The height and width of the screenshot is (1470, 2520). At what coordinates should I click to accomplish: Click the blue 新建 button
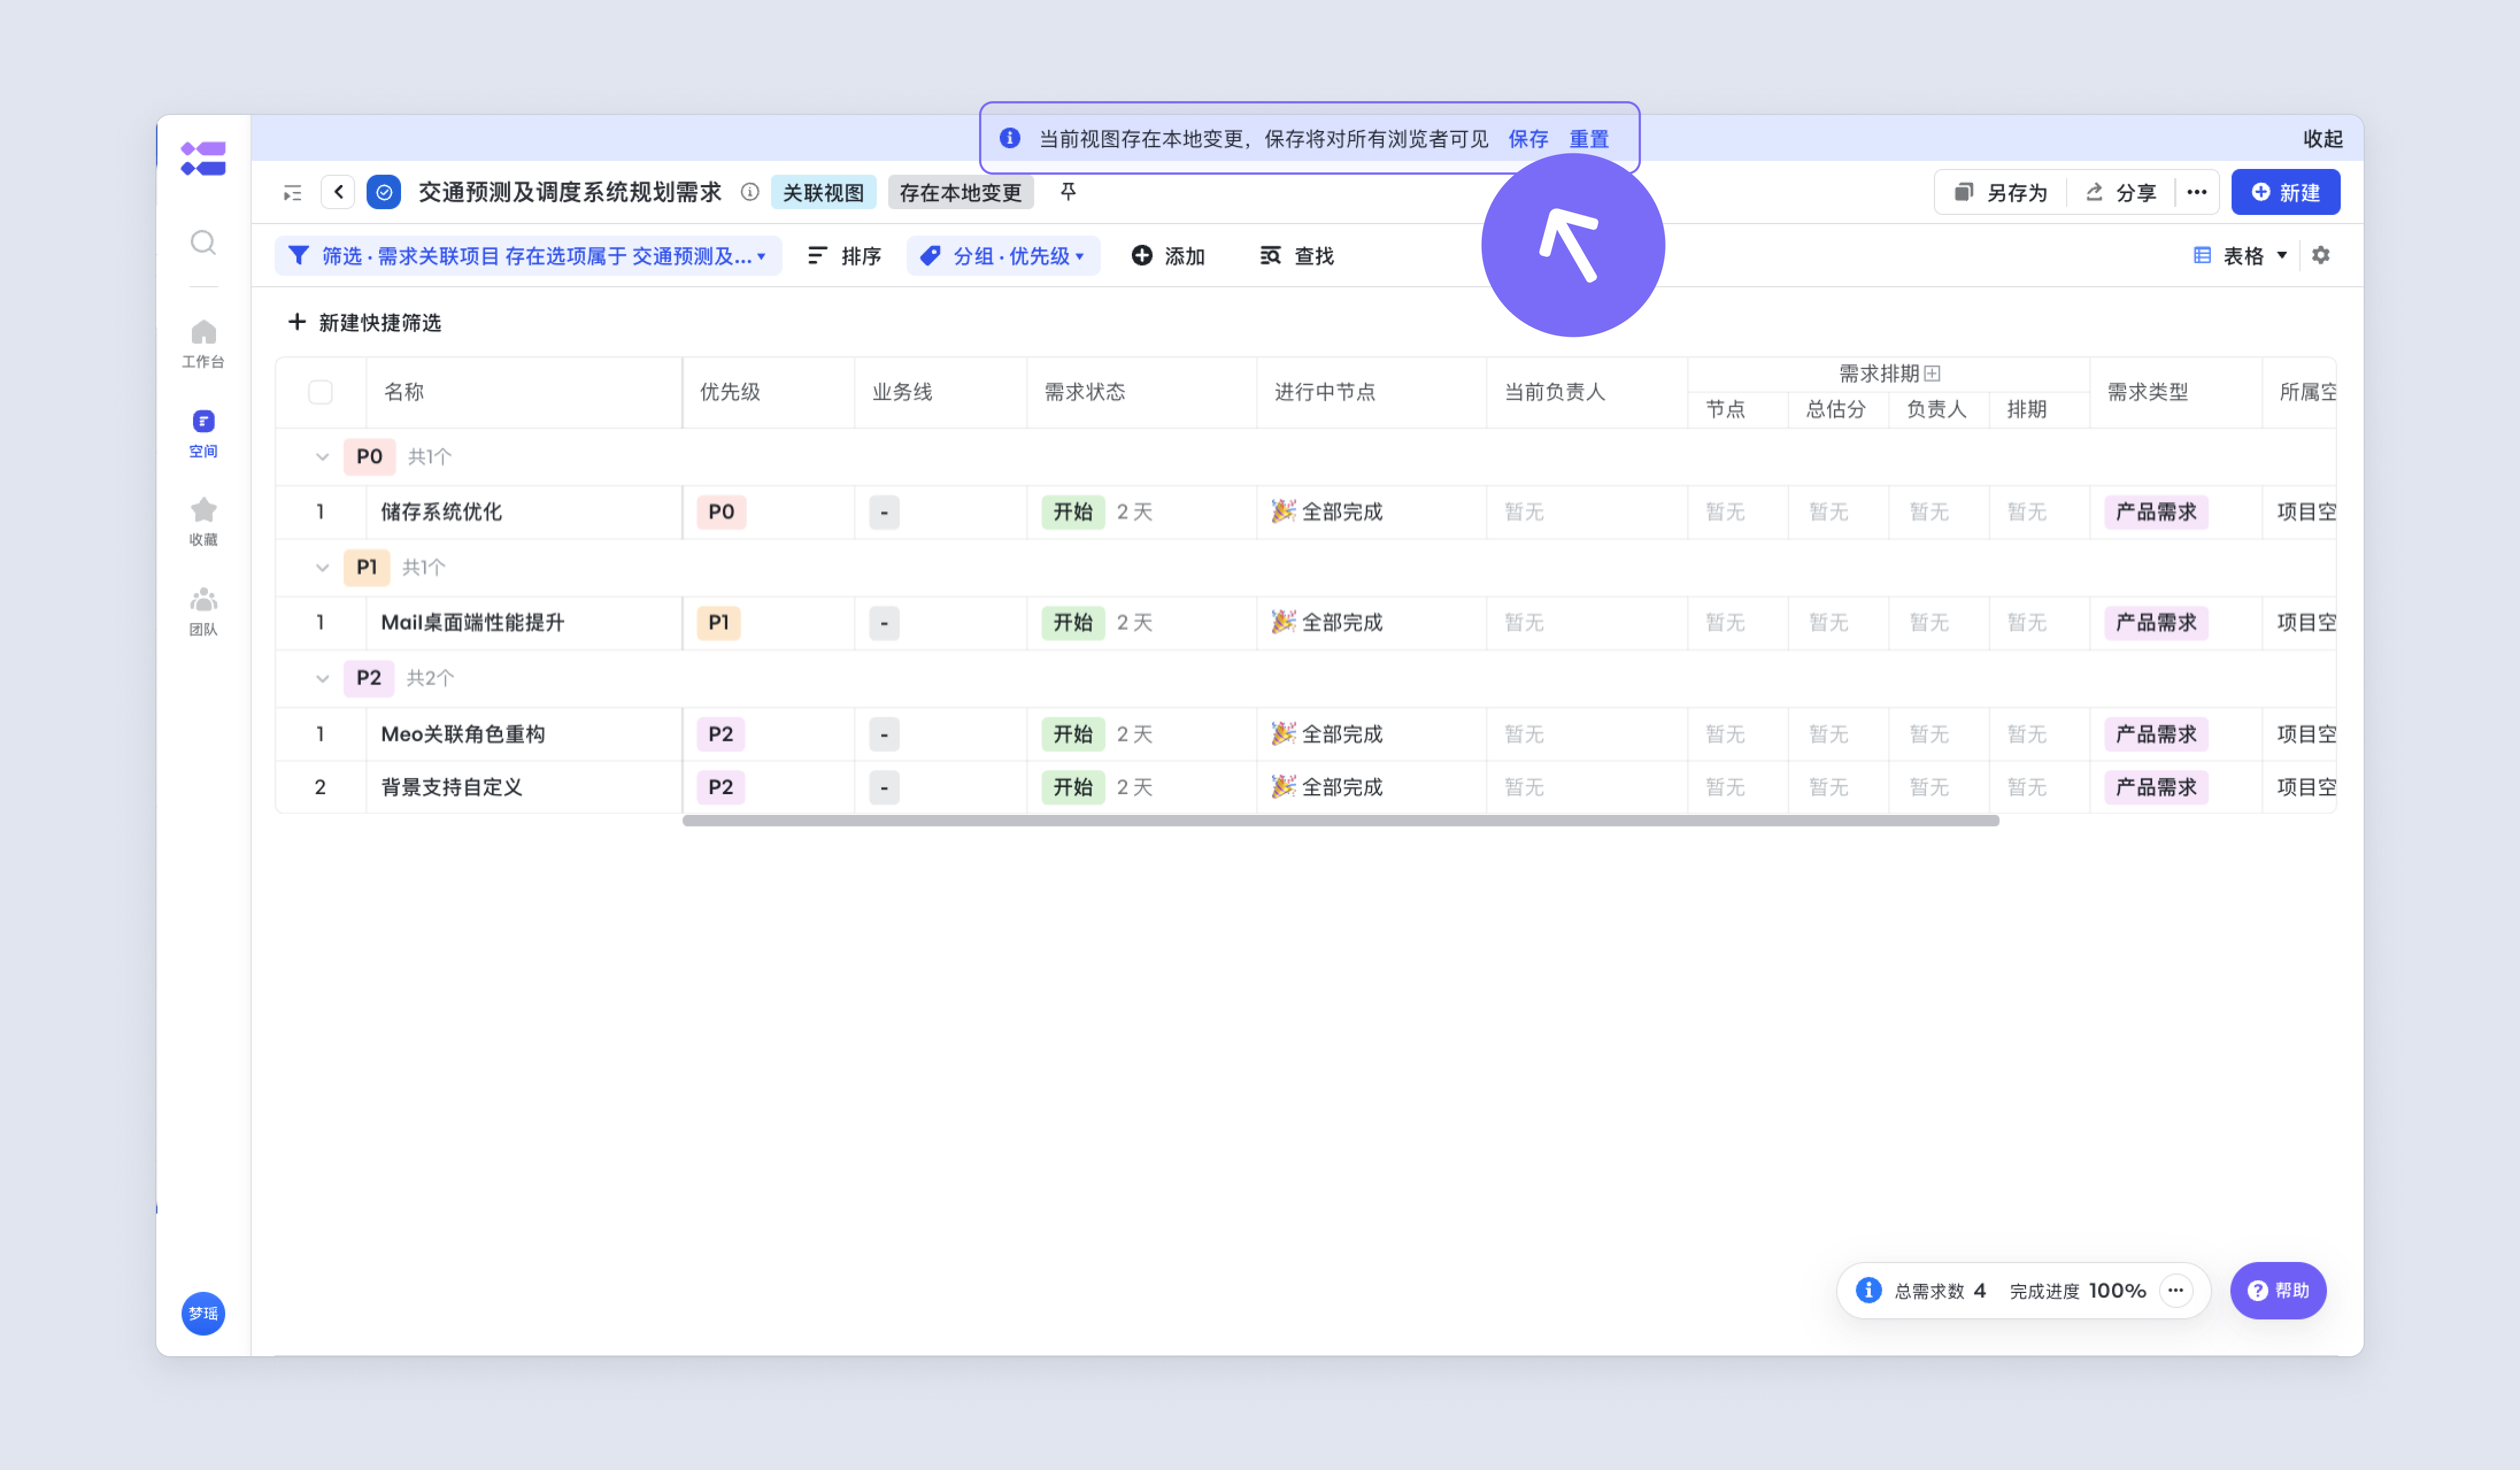2285,192
